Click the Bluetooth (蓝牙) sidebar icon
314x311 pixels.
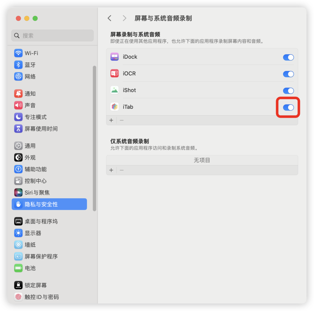18,65
